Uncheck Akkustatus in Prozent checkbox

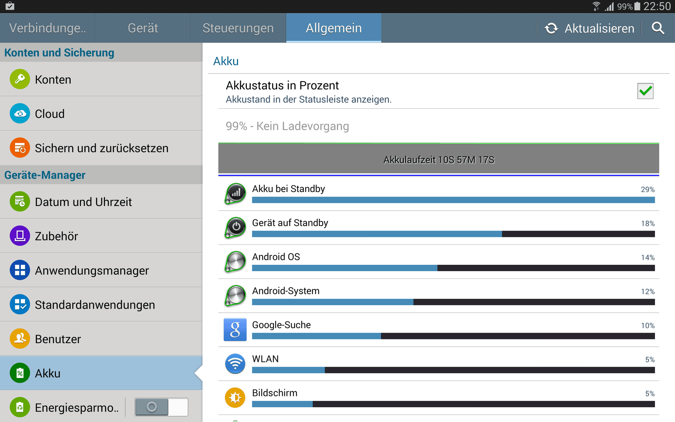[x=645, y=91]
